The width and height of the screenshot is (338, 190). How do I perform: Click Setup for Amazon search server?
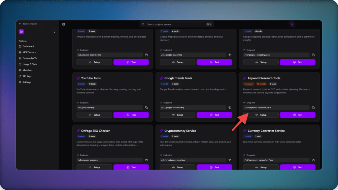click(94, 62)
